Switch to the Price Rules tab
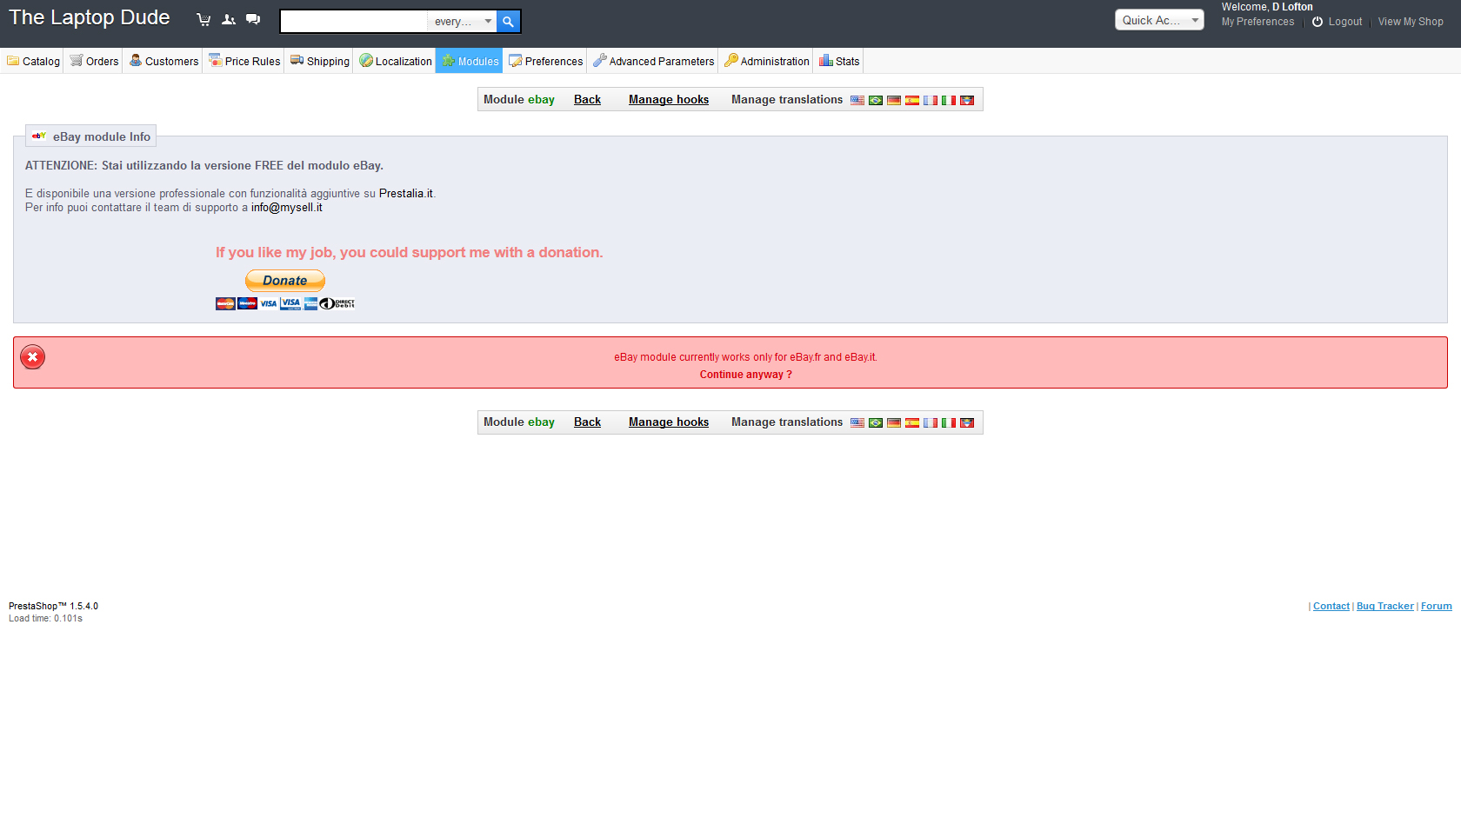1461x824 pixels. (x=244, y=61)
